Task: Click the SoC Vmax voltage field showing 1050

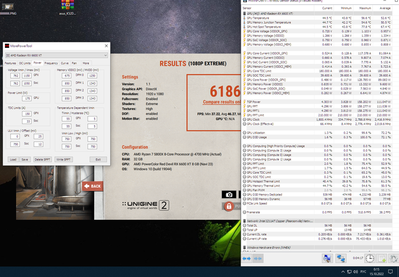Action: point(27,83)
